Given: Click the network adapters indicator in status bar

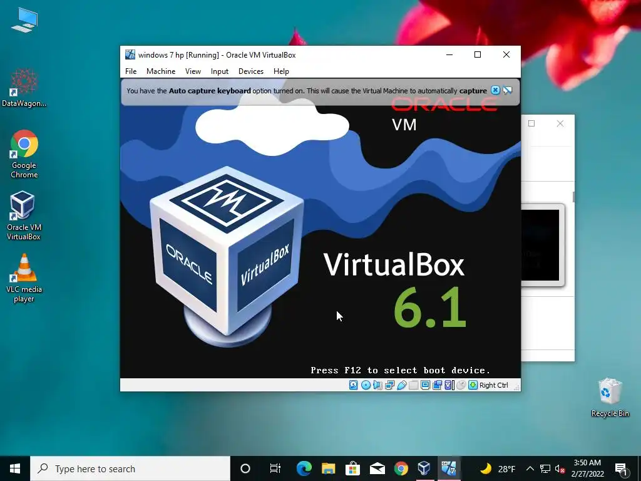Looking at the screenshot, I should pos(389,385).
